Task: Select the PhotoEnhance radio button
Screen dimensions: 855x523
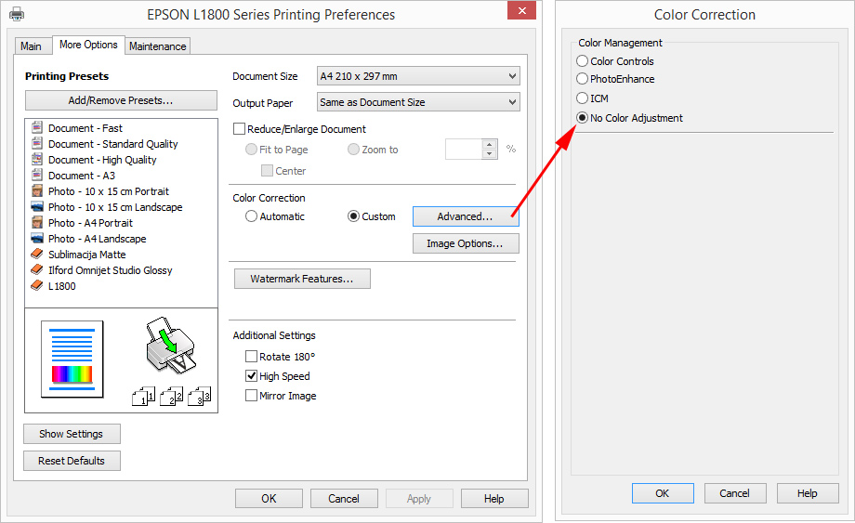Action: (x=583, y=79)
